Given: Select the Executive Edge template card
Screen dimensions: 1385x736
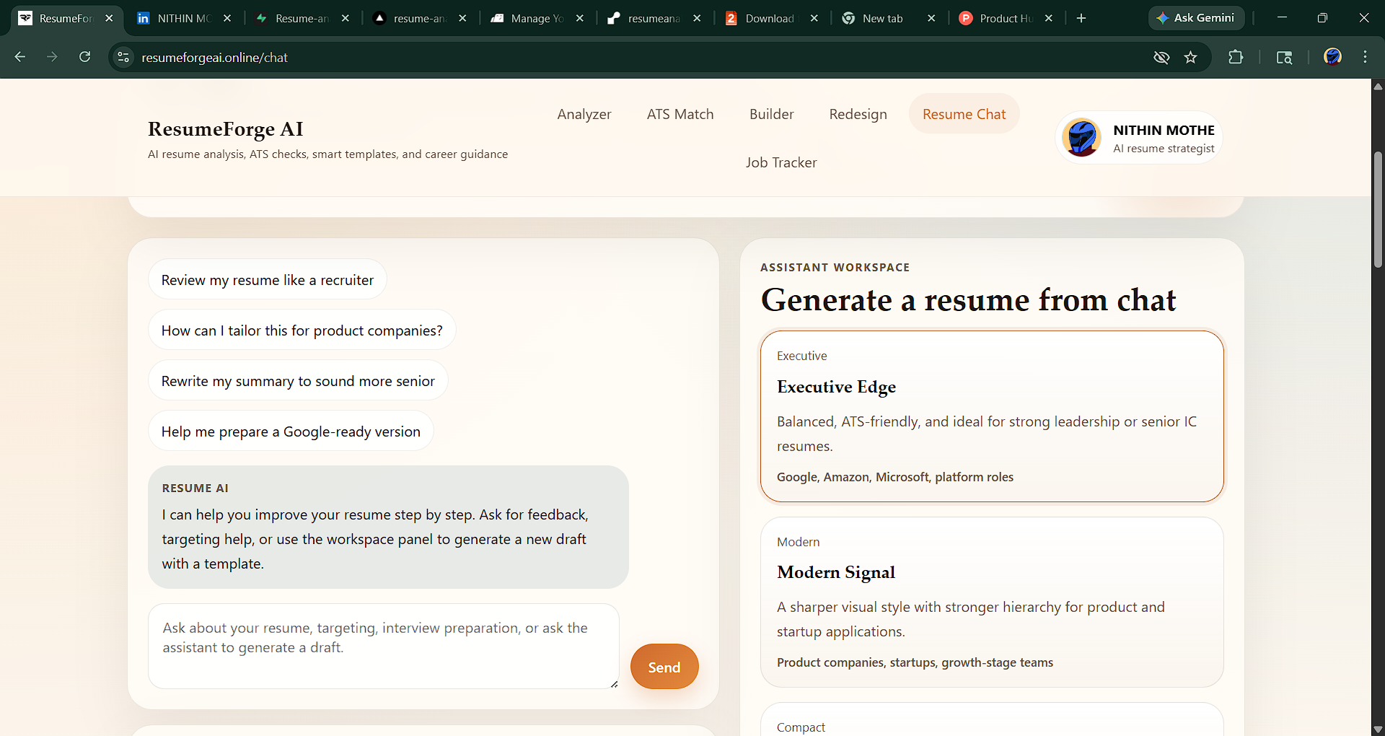Looking at the screenshot, I should (992, 416).
